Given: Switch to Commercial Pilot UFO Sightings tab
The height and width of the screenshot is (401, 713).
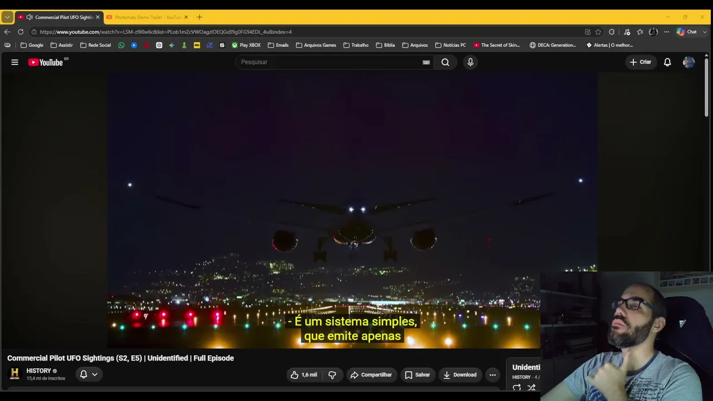Looking at the screenshot, I should click(x=60, y=17).
